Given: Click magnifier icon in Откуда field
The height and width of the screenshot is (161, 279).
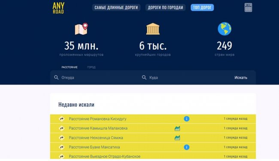Looking at the screenshot, I should 56,77.
